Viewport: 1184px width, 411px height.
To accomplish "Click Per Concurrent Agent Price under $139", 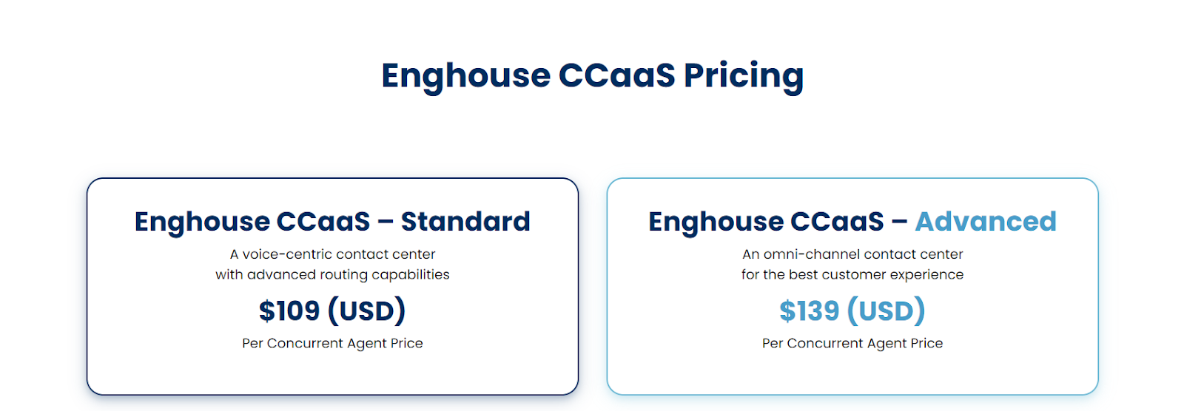I will click(852, 344).
